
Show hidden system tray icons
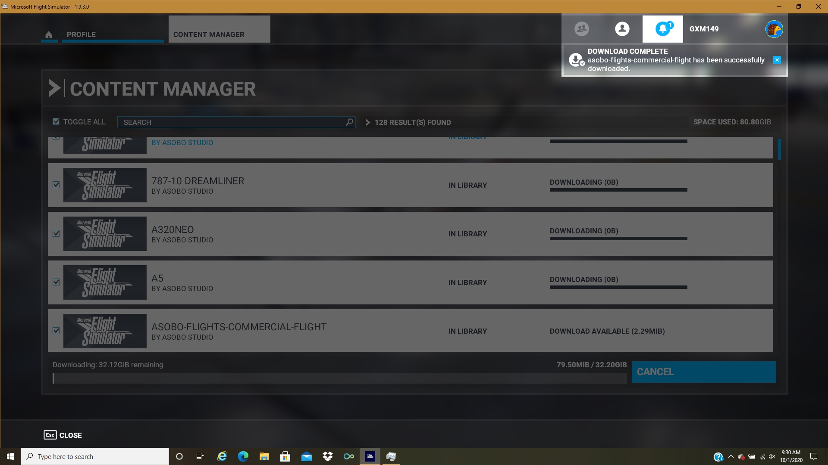(x=731, y=456)
